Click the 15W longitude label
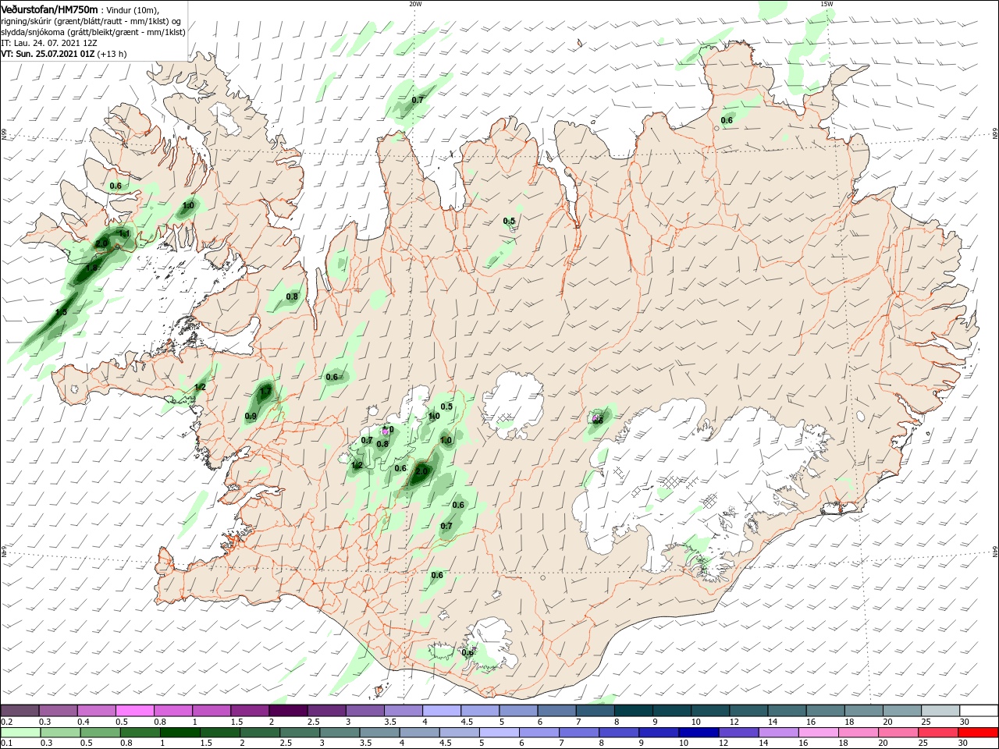The image size is (999, 749). (x=826, y=4)
